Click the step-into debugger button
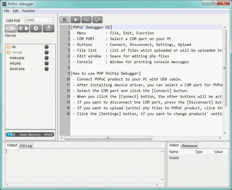 (87, 20)
